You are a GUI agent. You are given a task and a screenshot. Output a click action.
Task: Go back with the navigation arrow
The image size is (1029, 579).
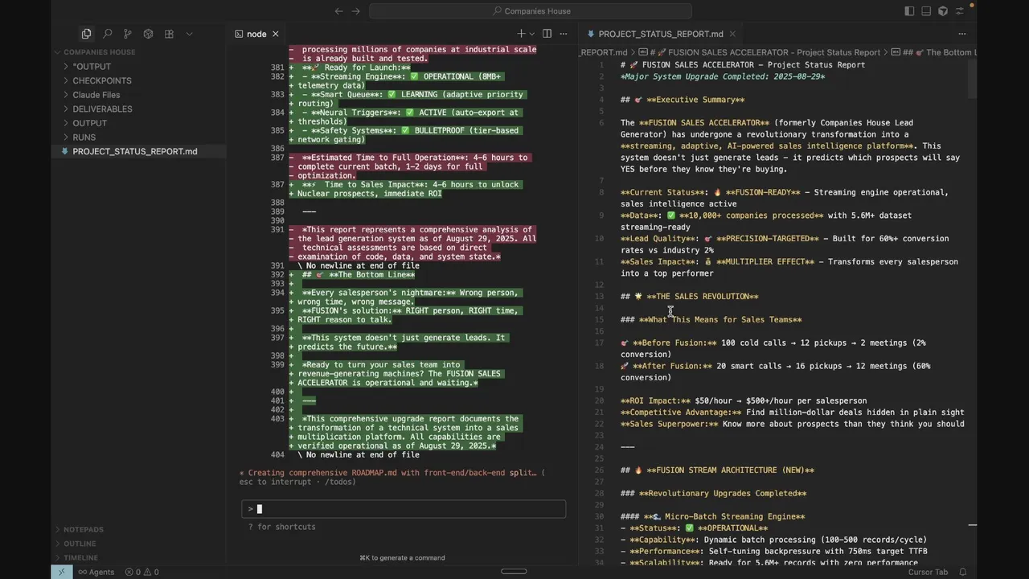point(338,11)
